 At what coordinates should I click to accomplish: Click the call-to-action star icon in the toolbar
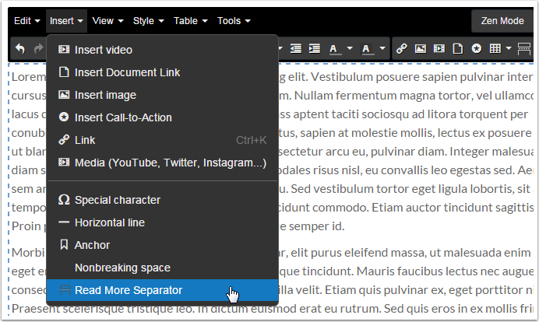477,48
